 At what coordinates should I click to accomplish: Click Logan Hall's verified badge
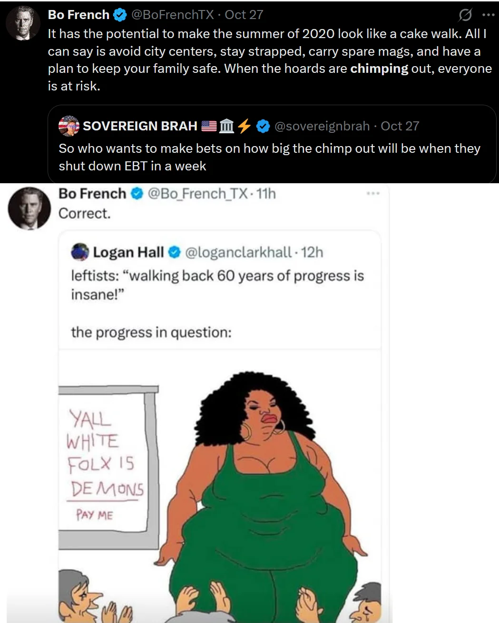[x=173, y=252]
